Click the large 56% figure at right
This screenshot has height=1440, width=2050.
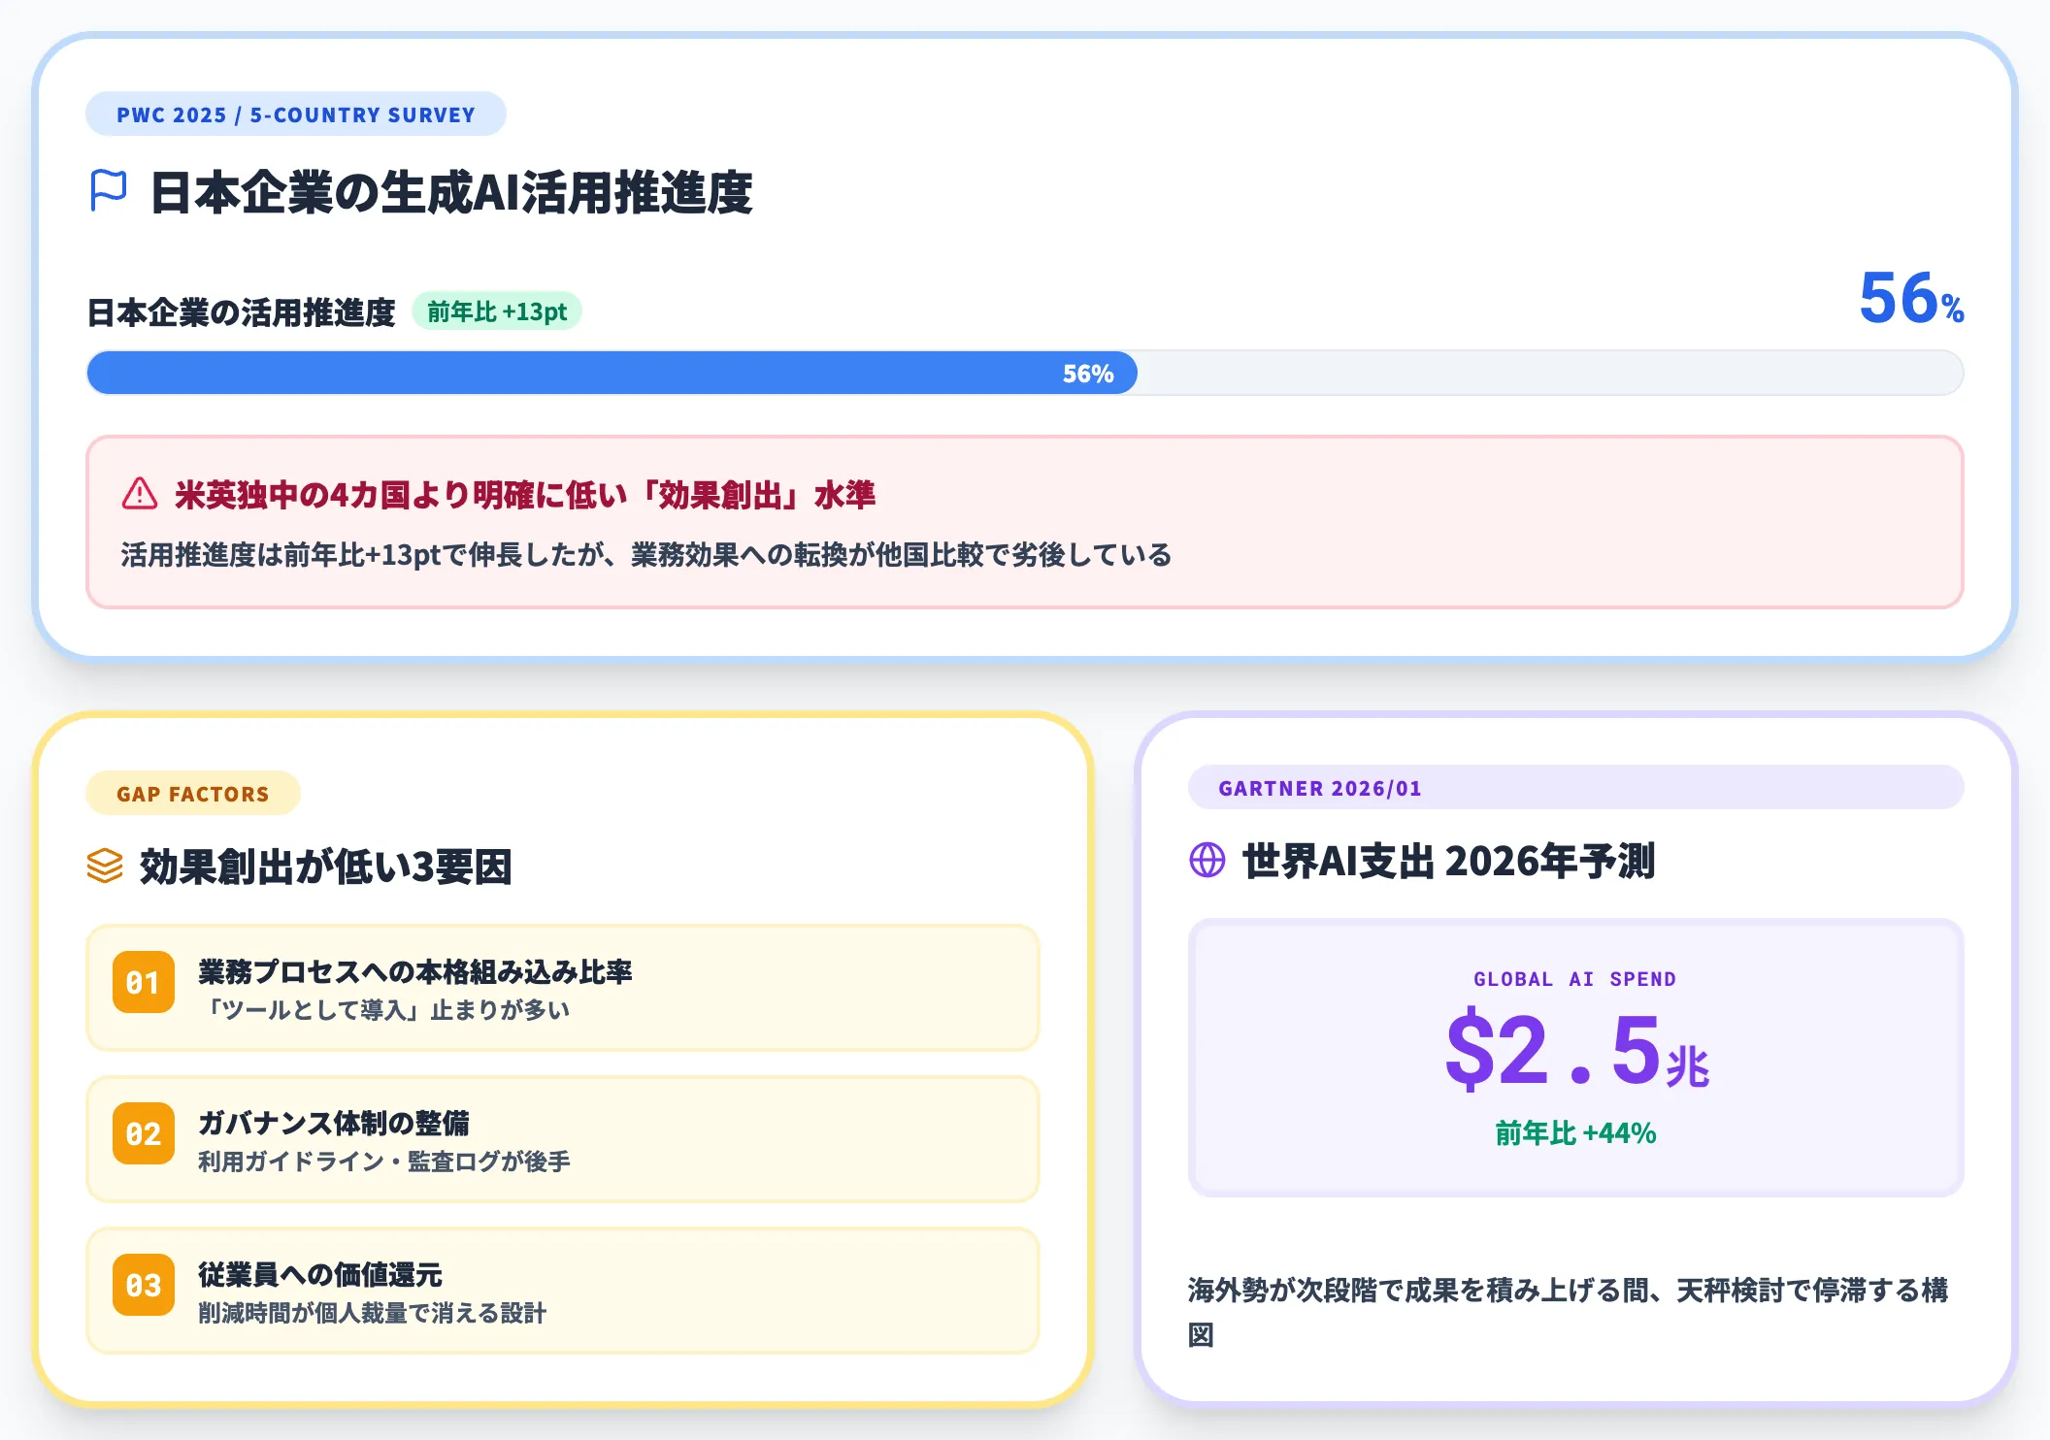pos(1911,298)
